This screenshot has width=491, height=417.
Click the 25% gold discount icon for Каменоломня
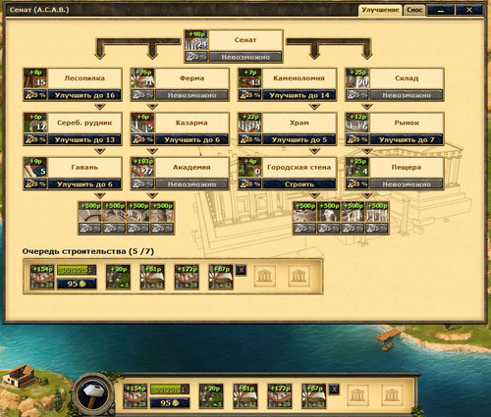250,95
